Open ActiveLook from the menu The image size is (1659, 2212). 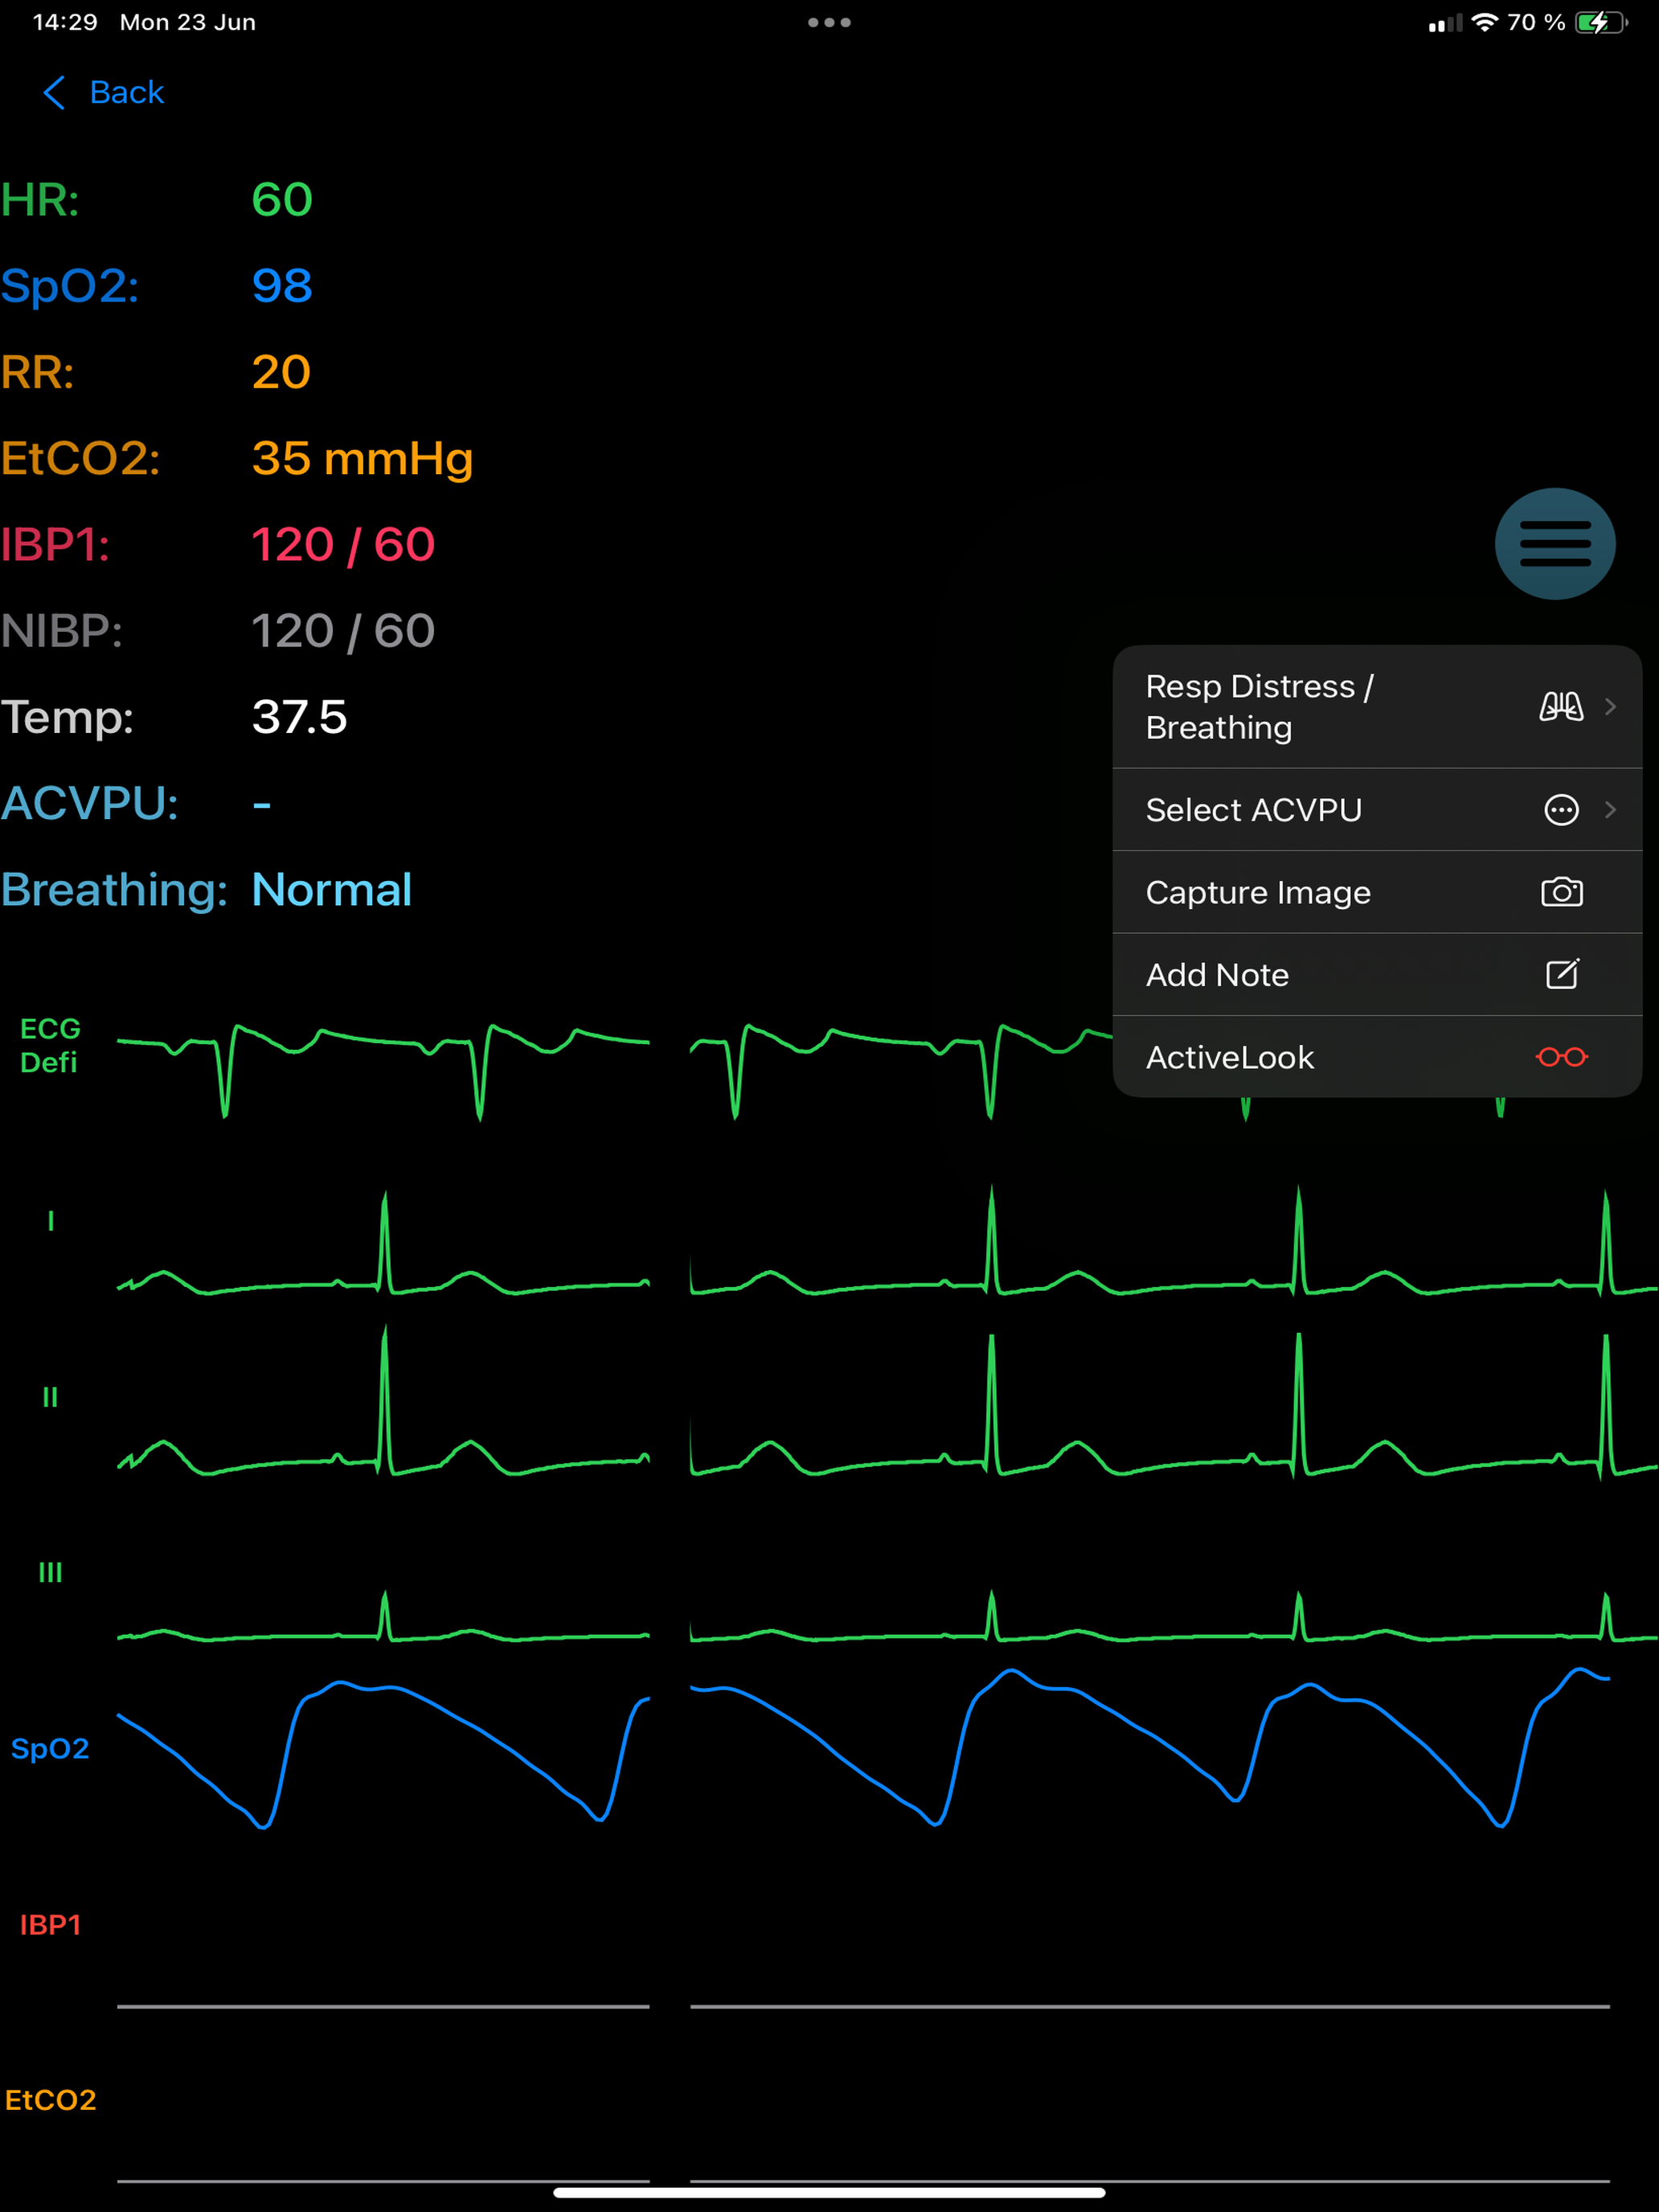click(x=1377, y=1057)
